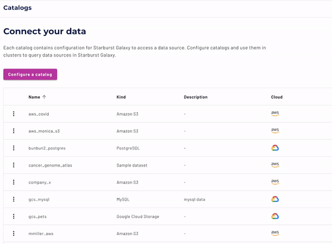Viewport: 332px width, 244px height.
Task: Click the Configure a catalog button
Action: [x=30, y=74]
